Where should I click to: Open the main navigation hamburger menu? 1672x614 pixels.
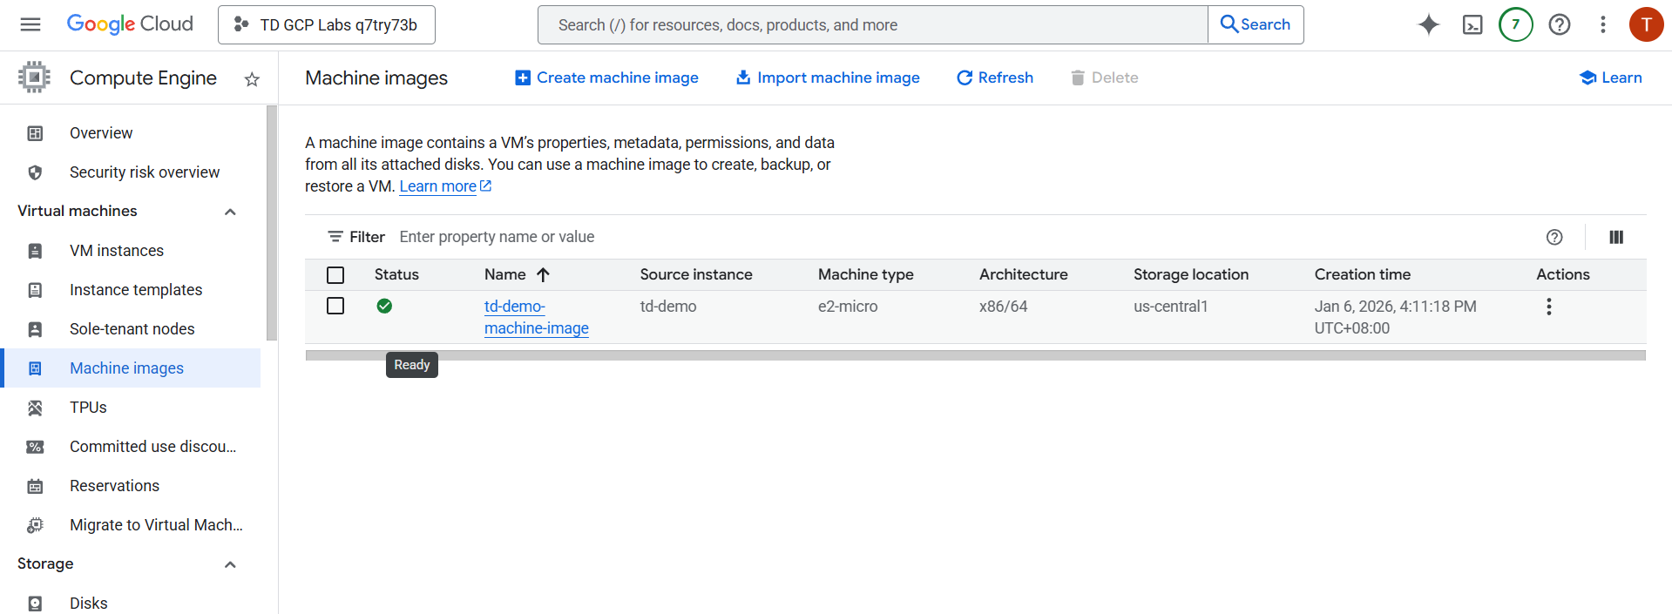point(30,24)
